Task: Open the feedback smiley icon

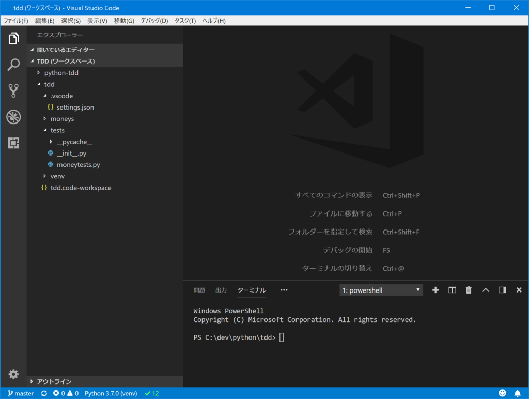Action: coord(502,393)
